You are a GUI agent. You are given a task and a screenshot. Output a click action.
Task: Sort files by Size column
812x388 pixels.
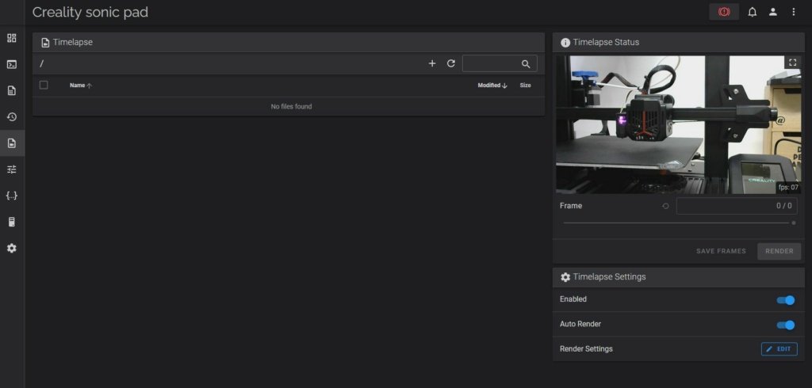pos(525,86)
